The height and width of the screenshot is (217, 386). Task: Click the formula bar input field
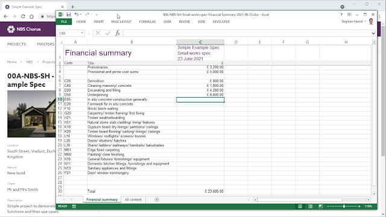pos(247,33)
